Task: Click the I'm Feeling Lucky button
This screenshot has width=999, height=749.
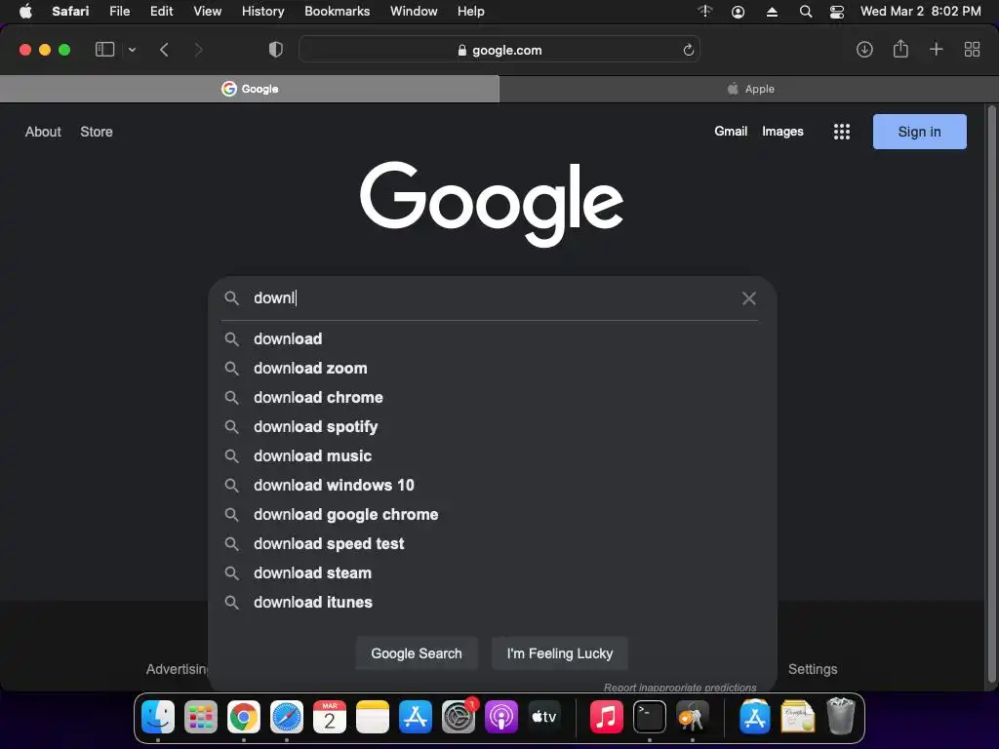Action: point(559,653)
